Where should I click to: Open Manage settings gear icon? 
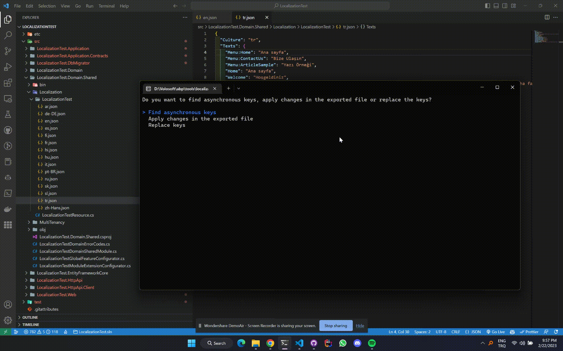click(x=8, y=320)
